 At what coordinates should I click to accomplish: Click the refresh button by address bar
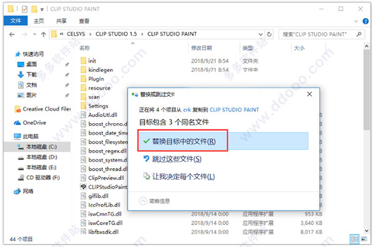pos(269,34)
